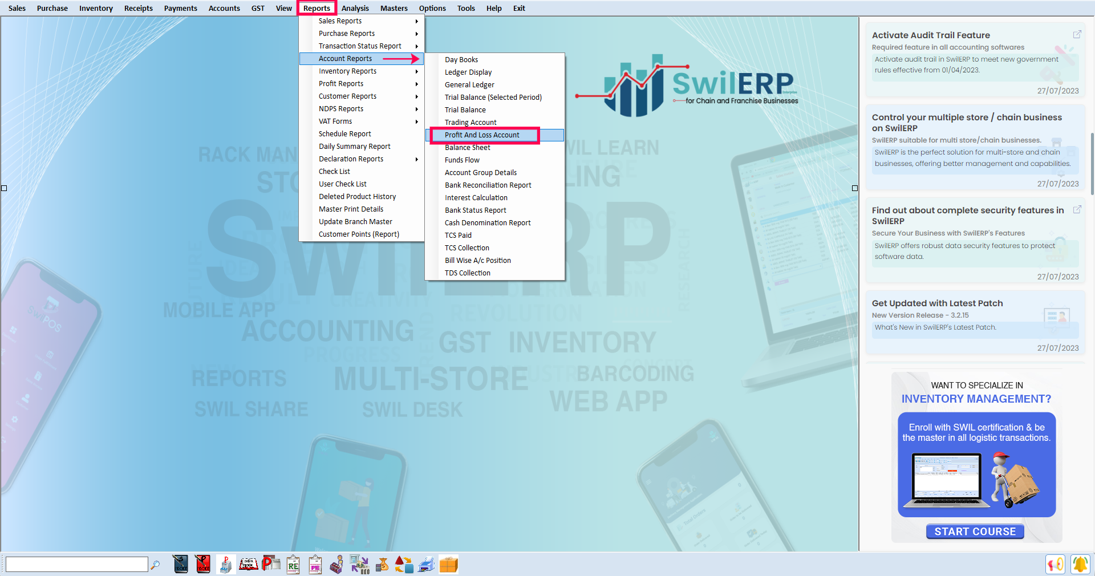
Task: Open Trial Balance (Selected Period)
Action: point(494,98)
